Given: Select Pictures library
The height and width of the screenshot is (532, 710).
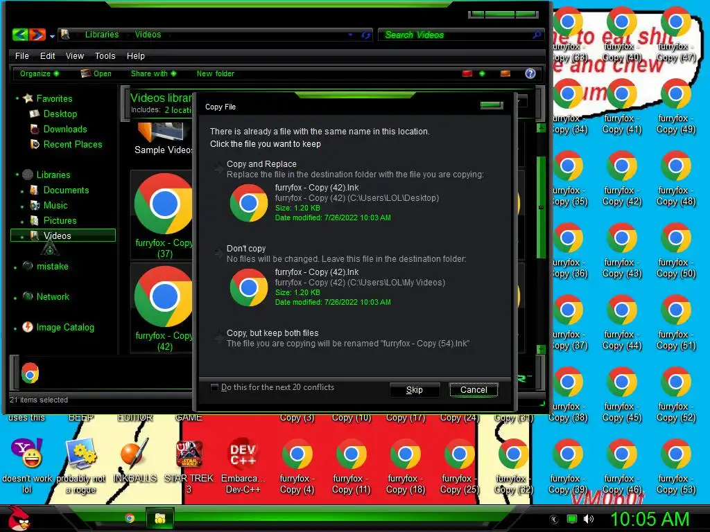Looking at the screenshot, I should (x=53, y=221).
